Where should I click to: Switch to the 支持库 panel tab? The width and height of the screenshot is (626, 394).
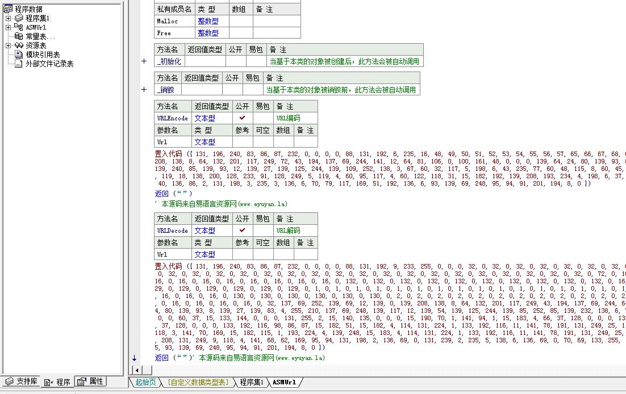tap(22, 382)
